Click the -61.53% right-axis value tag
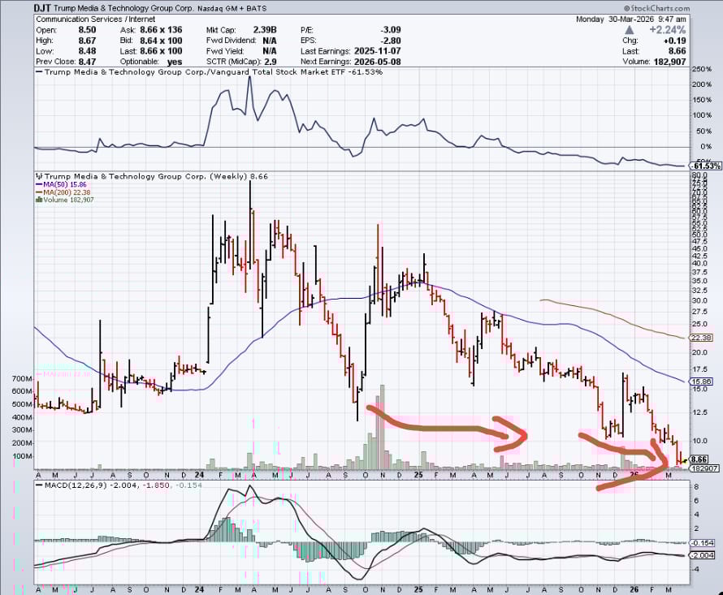Viewport: 723px width, 595px height. [x=705, y=166]
